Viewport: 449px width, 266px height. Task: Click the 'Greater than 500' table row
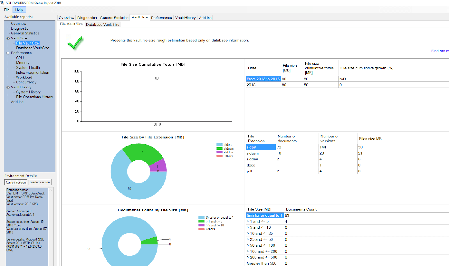click(x=347, y=263)
